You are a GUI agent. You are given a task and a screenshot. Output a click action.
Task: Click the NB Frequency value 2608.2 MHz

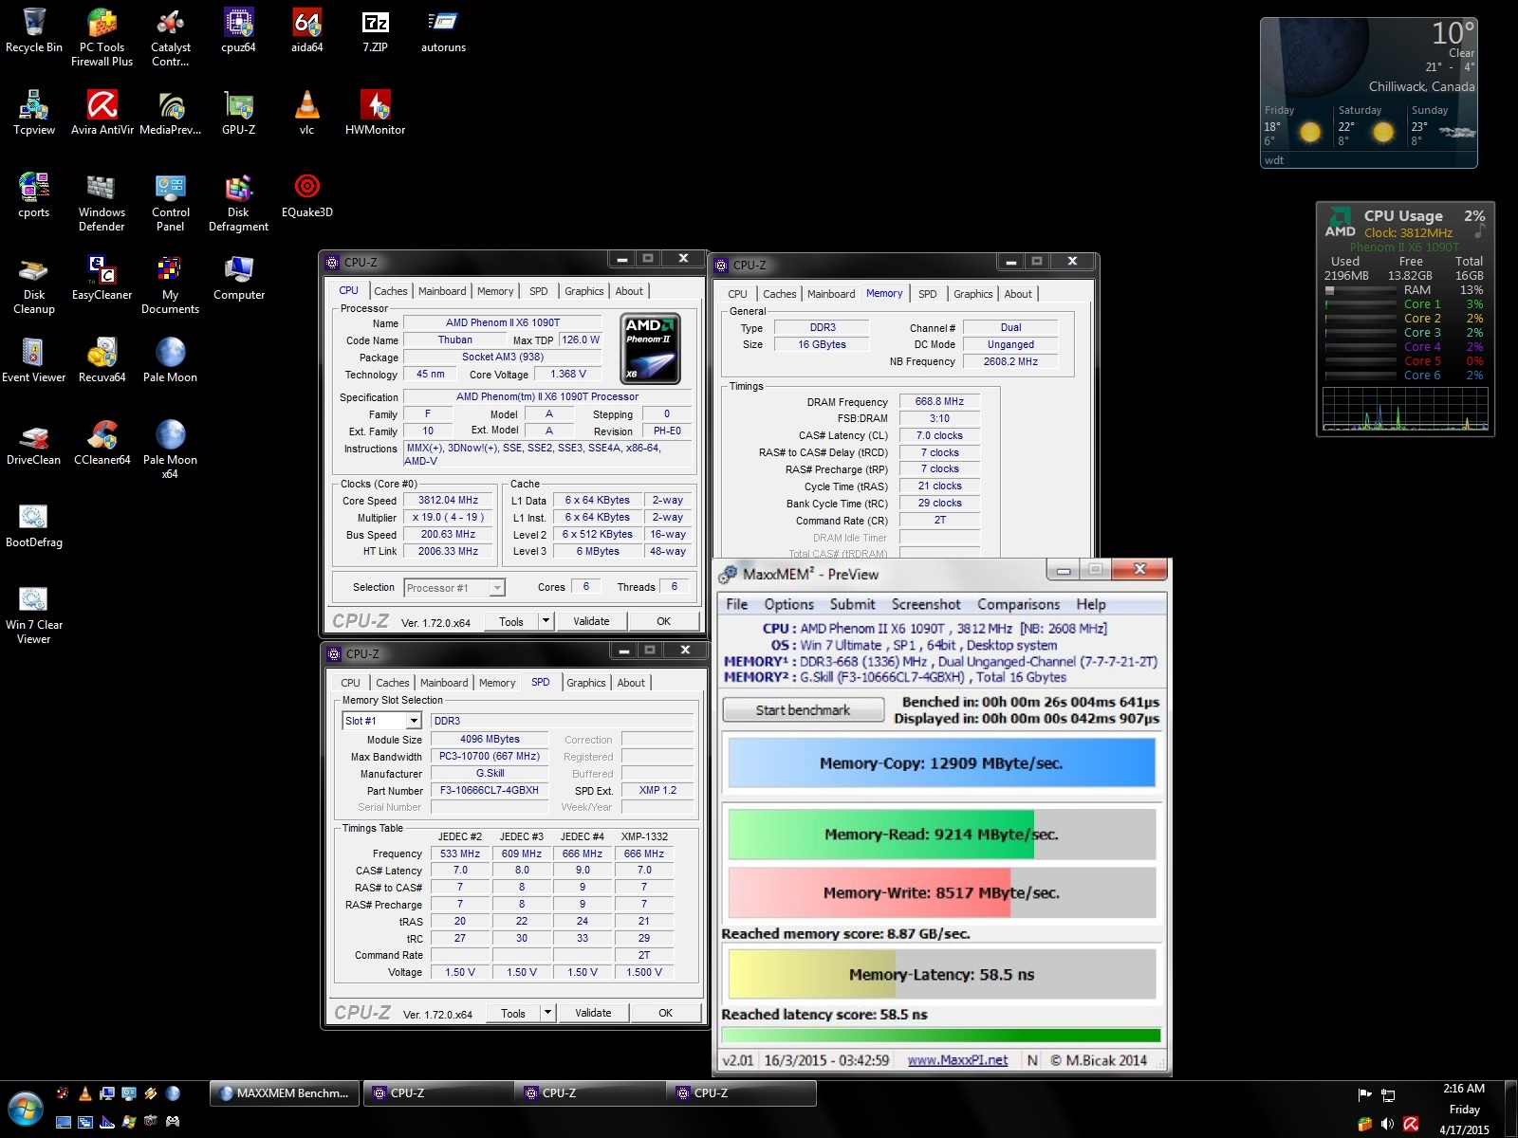click(x=1010, y=362)
